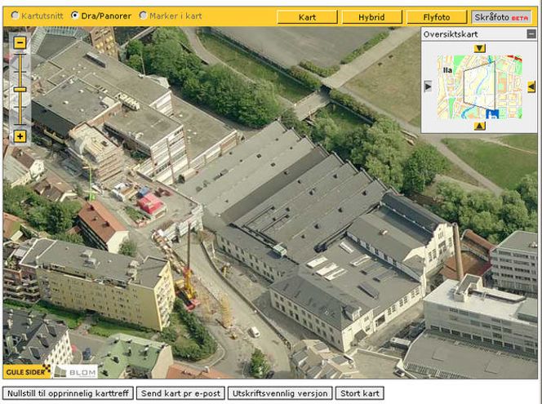Viewport: 542px width, 404px height.
Task: Select the Skråfoto beta view
Action: [501, 16]
